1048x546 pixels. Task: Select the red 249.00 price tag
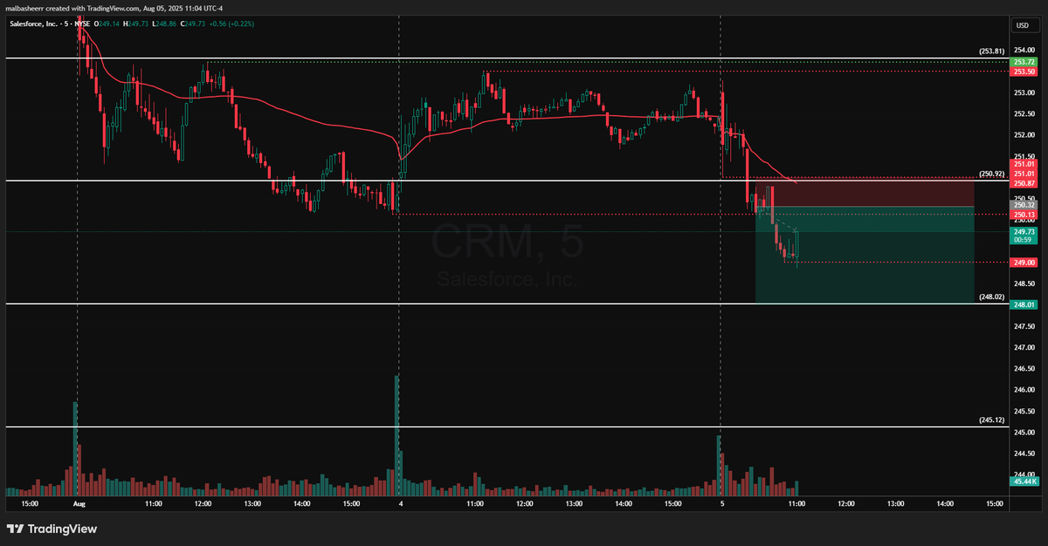coord(1024,262)
